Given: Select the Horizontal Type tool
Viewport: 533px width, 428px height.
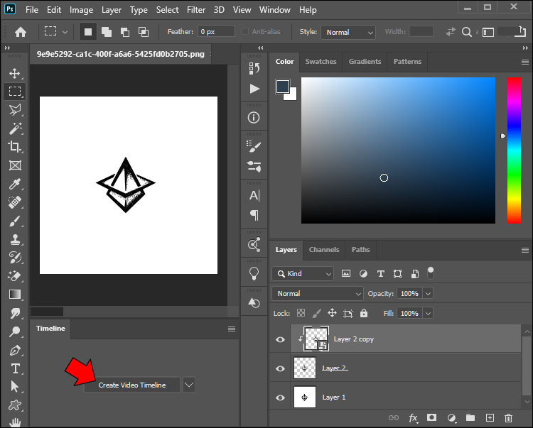Looking at the screenshot, I should coord(14,368).
